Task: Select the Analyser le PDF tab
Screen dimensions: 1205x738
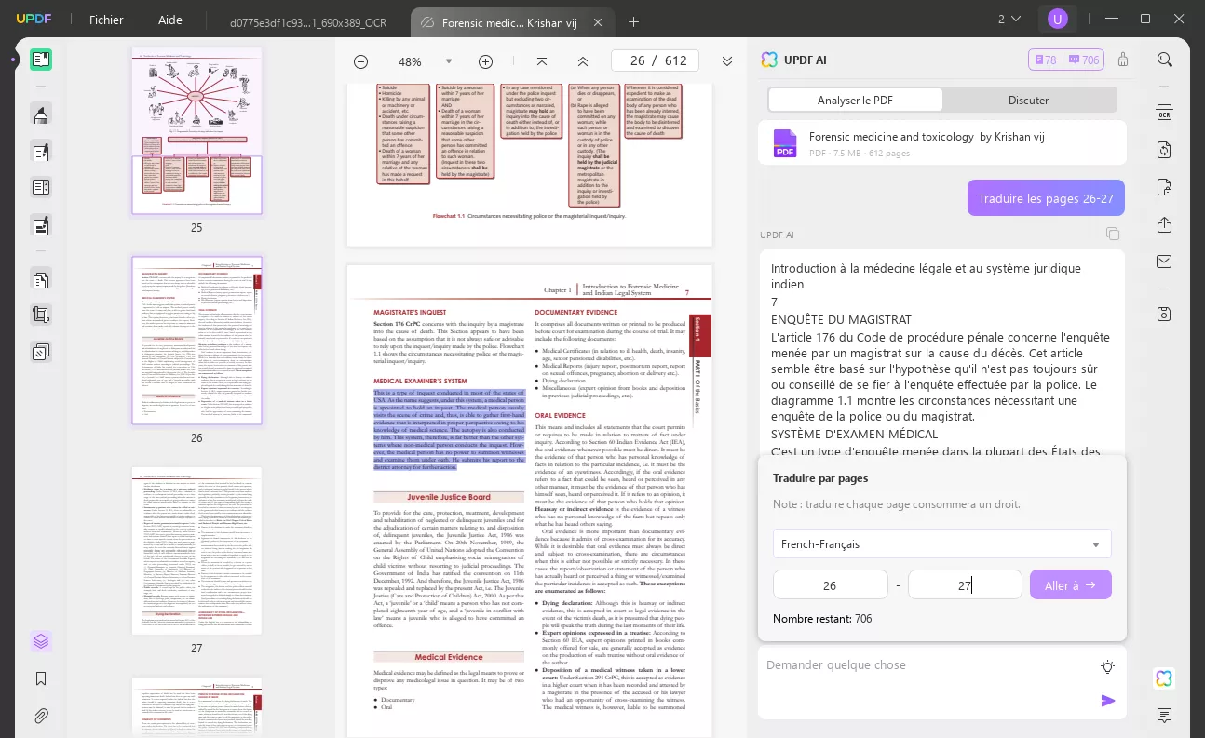Action: click(855, 101)
